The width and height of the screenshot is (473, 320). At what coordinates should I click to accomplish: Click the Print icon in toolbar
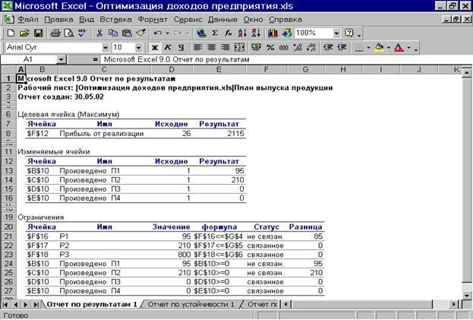pyautogui.click(x=55, y=33)
